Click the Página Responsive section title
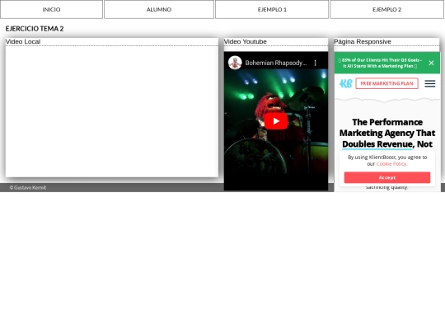 click(x=363, y=42)
